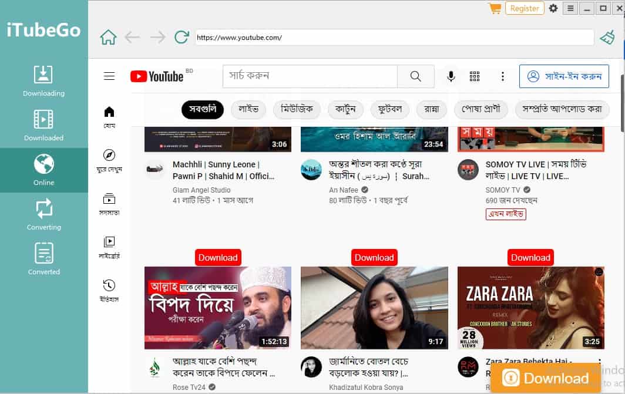
Task: Open the Converted files section
Action: click(x=44, y=259)
